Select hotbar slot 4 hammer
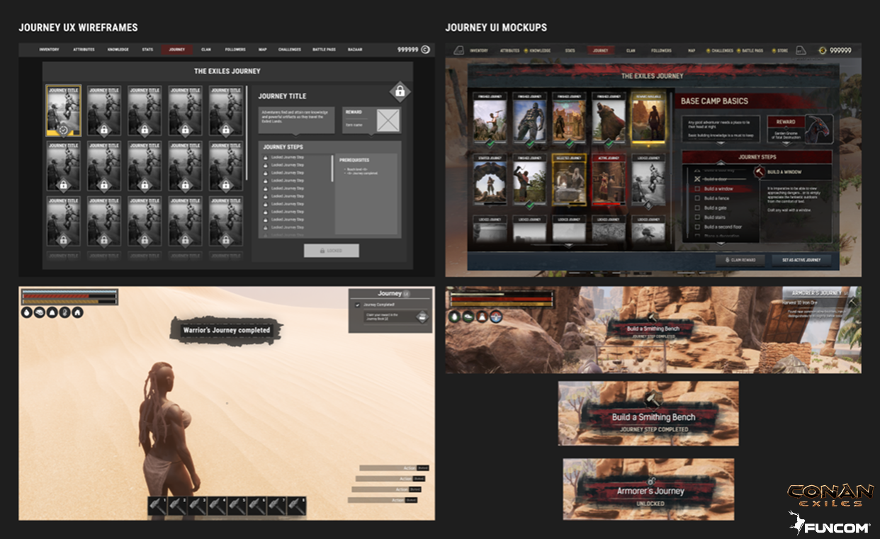 tap(217, 506)
